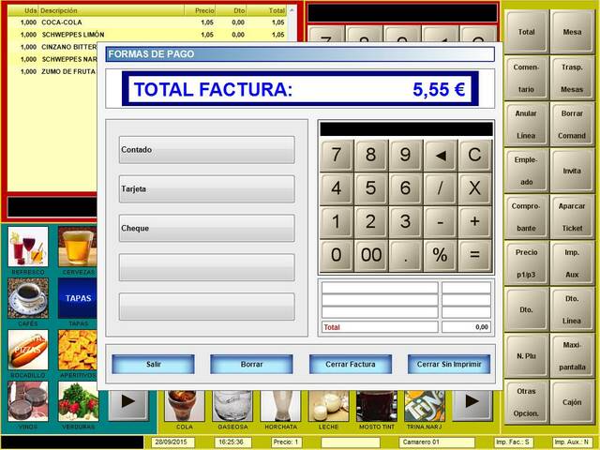600x450 pixels.
Task: Click Salir to exit payment dialog
Action: (x=154, y=364)
